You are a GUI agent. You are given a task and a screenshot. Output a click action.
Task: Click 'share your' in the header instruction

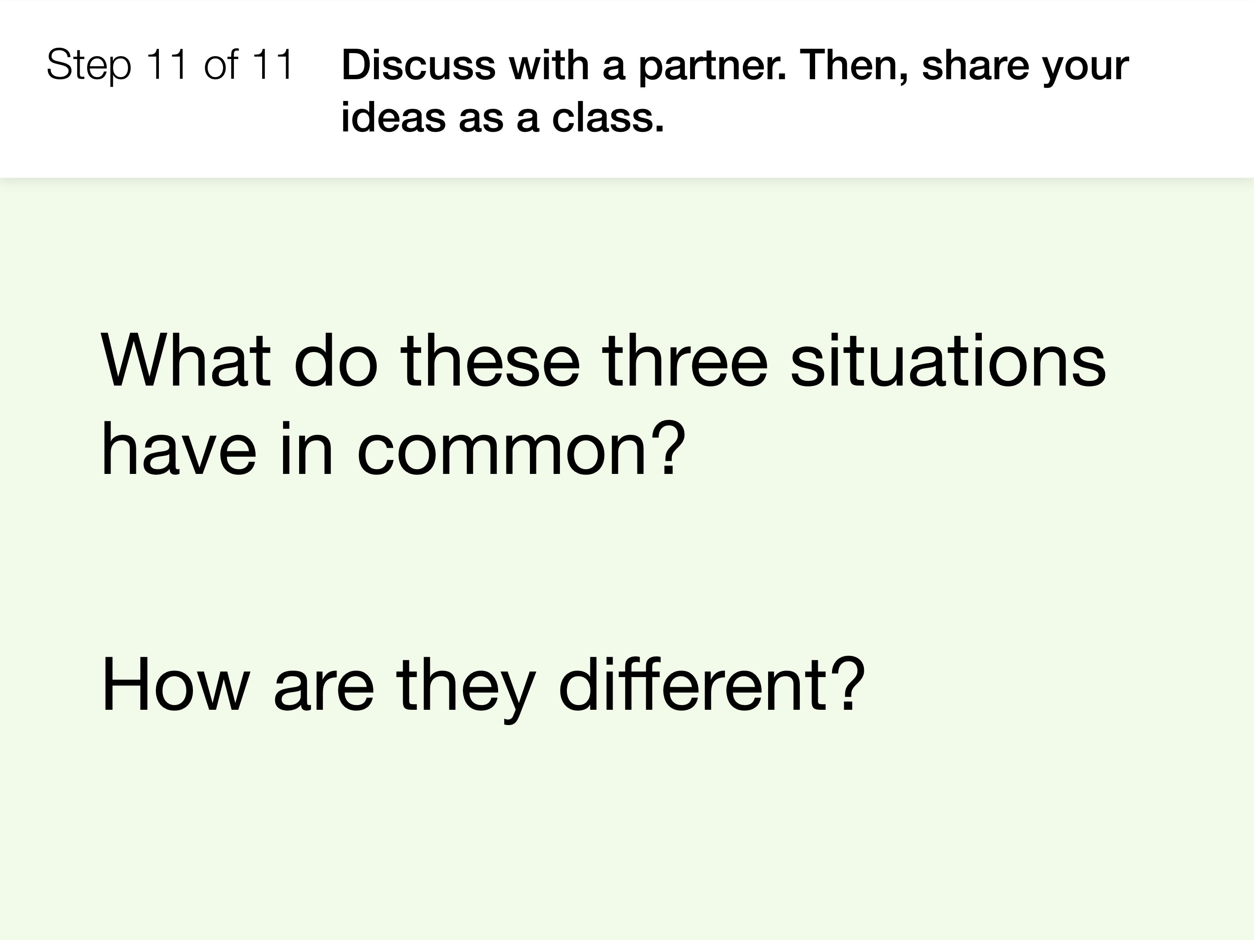(1025, 66)
